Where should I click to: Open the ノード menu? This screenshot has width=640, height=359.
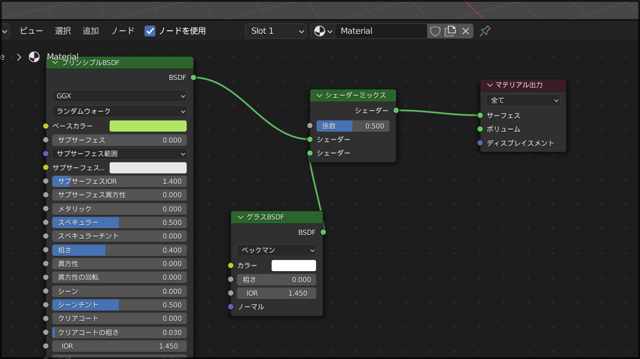[123, 31]
